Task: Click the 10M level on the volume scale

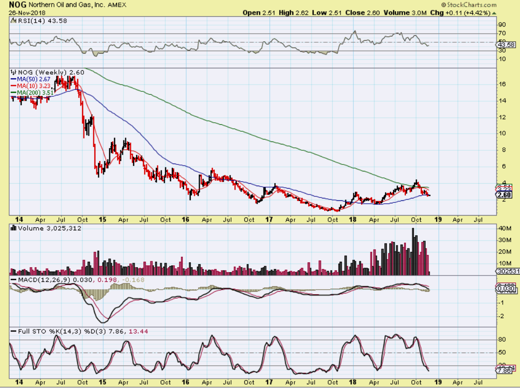Action: pos(504,263)
